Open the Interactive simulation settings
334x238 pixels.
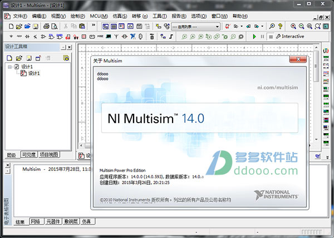click(290, 37)
